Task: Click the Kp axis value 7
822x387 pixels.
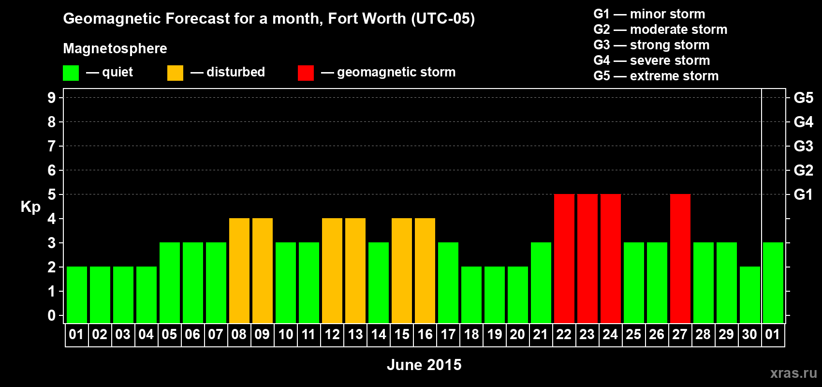Action: 52,146
